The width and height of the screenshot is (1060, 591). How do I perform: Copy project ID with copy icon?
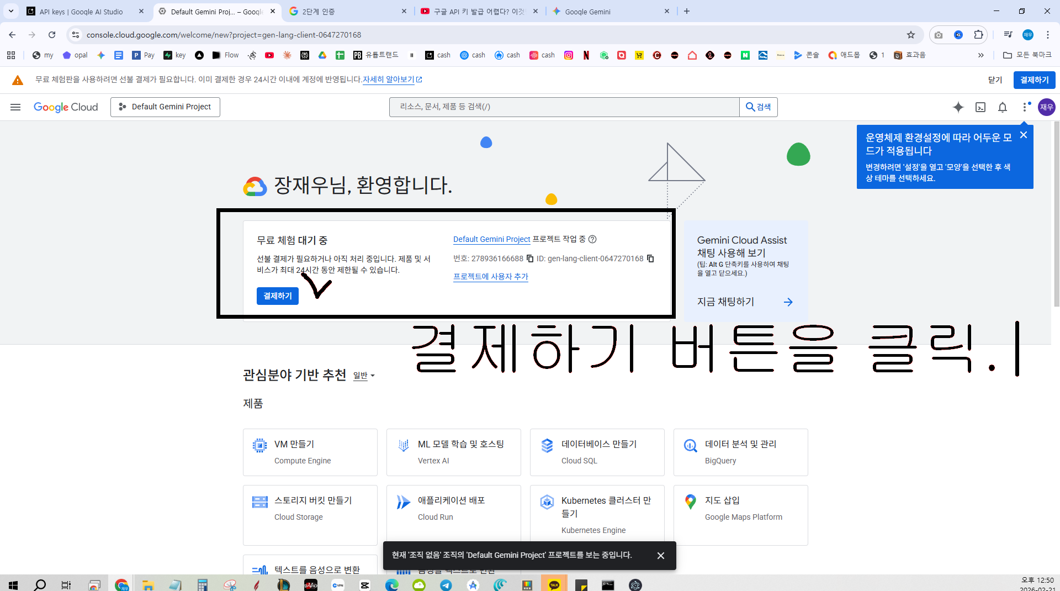(x=650, y=258)
